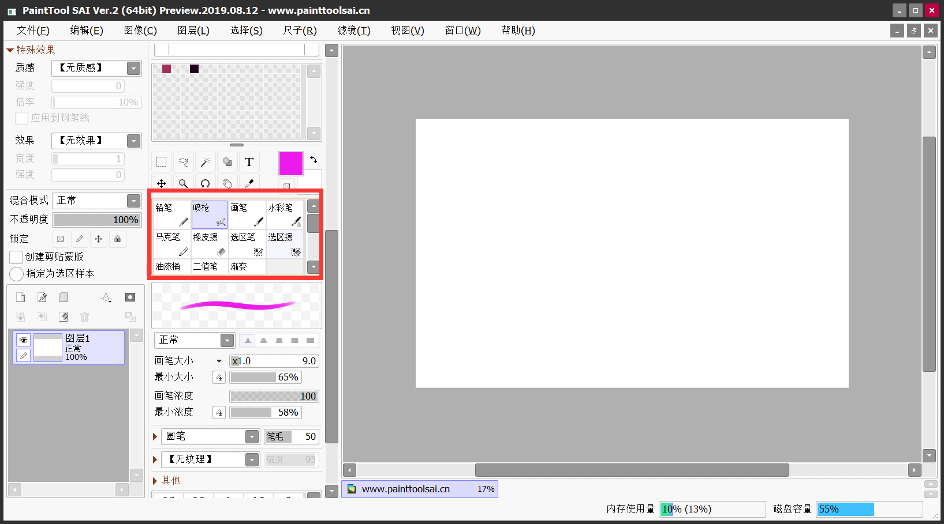Toggle lock all padlock icon
Image resolution: width=944 pixels, height=524 pixels.
click(x=118, y=239)
